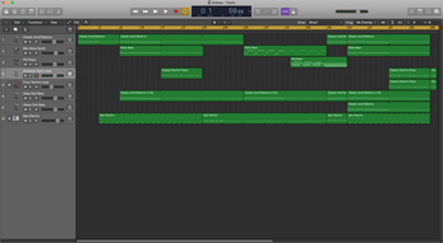Screen dimensions: 443x243
Task: Toggle the Inspector button in toolbar
Action: click(x=14, y=11)
